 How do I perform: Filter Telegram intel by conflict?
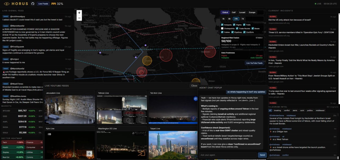(287, 110)
